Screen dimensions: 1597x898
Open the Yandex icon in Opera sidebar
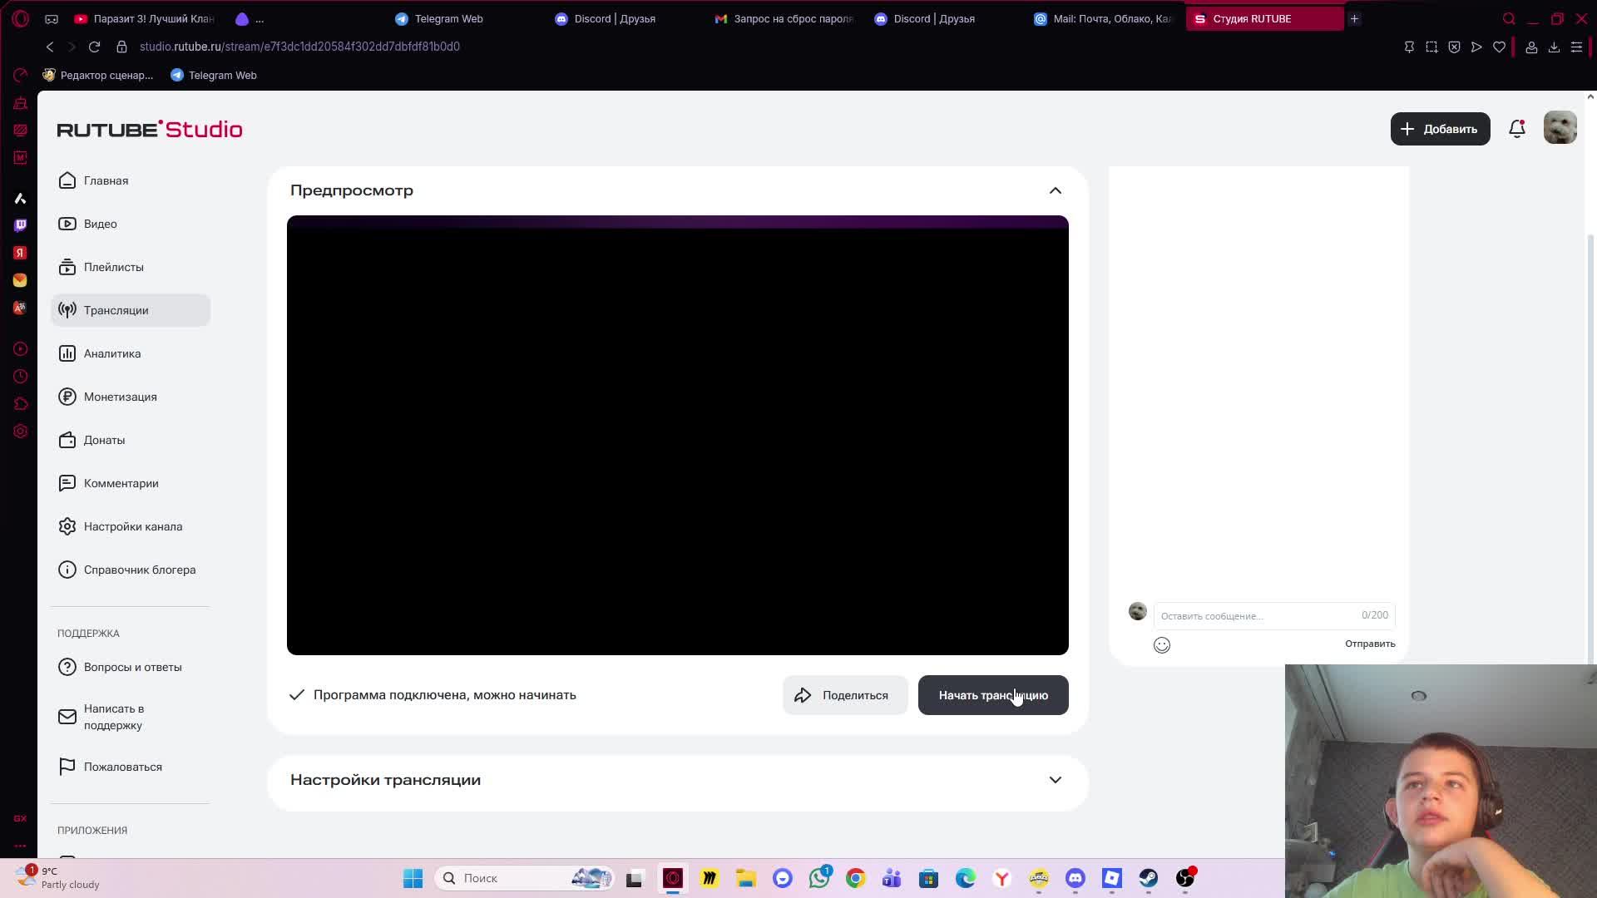[20, 253]
